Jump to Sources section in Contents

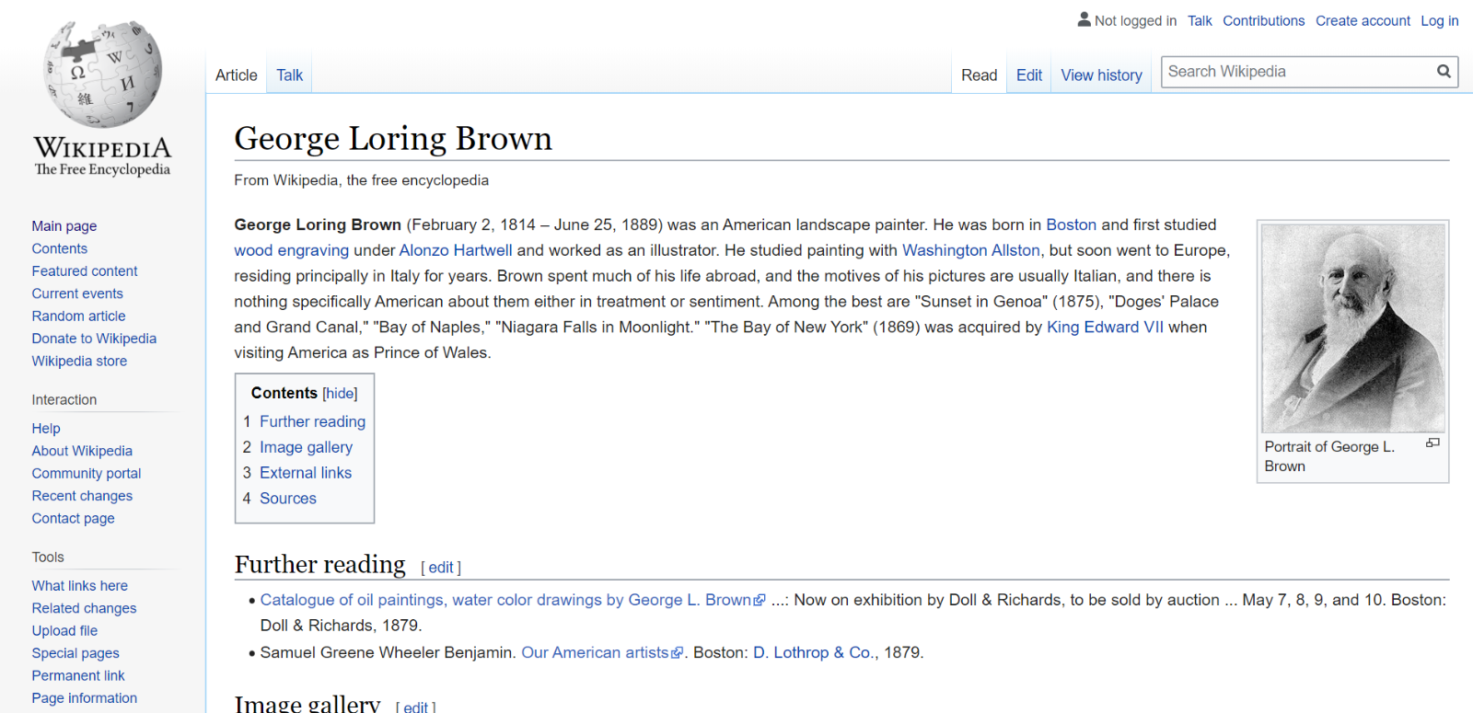tap(287, 499)
